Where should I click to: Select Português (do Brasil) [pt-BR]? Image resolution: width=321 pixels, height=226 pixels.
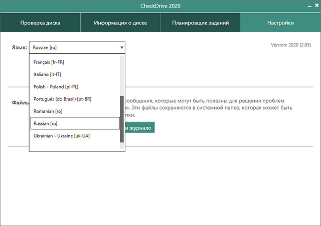tap(75, 99)
